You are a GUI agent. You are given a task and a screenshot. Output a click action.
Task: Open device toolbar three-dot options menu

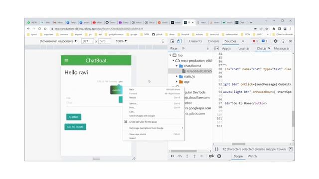(x=163, y=41)
